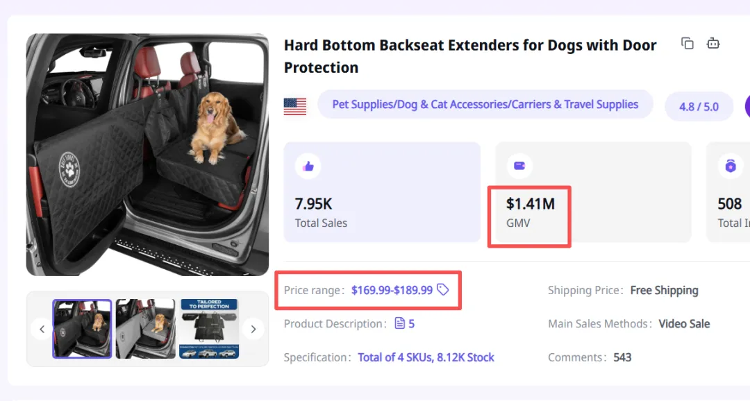This screenshot has width=750, height=401.
Task: Open product description document icon
Action: [x=399, y=323]
